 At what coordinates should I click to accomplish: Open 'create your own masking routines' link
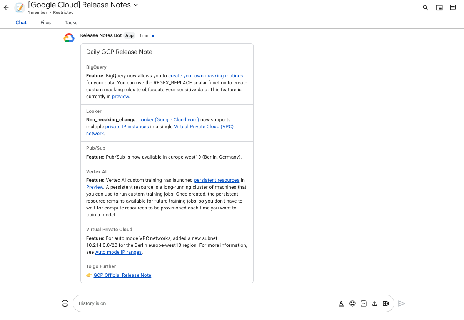pyautogui.click(x=205, y=76)
